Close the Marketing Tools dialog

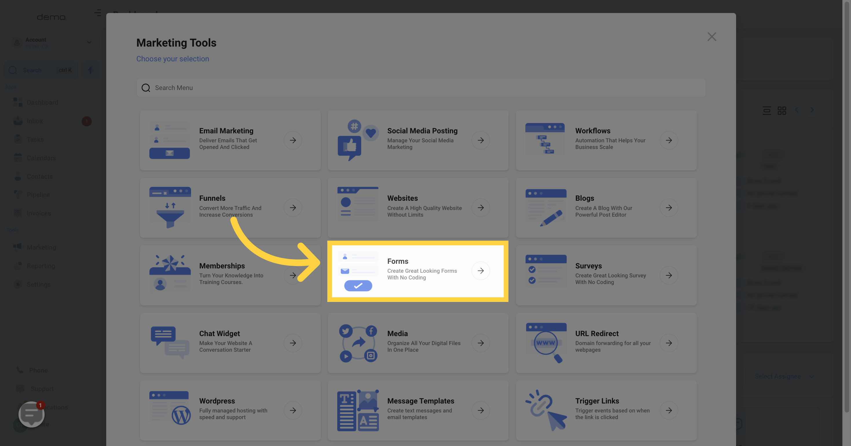coord(711,37)
